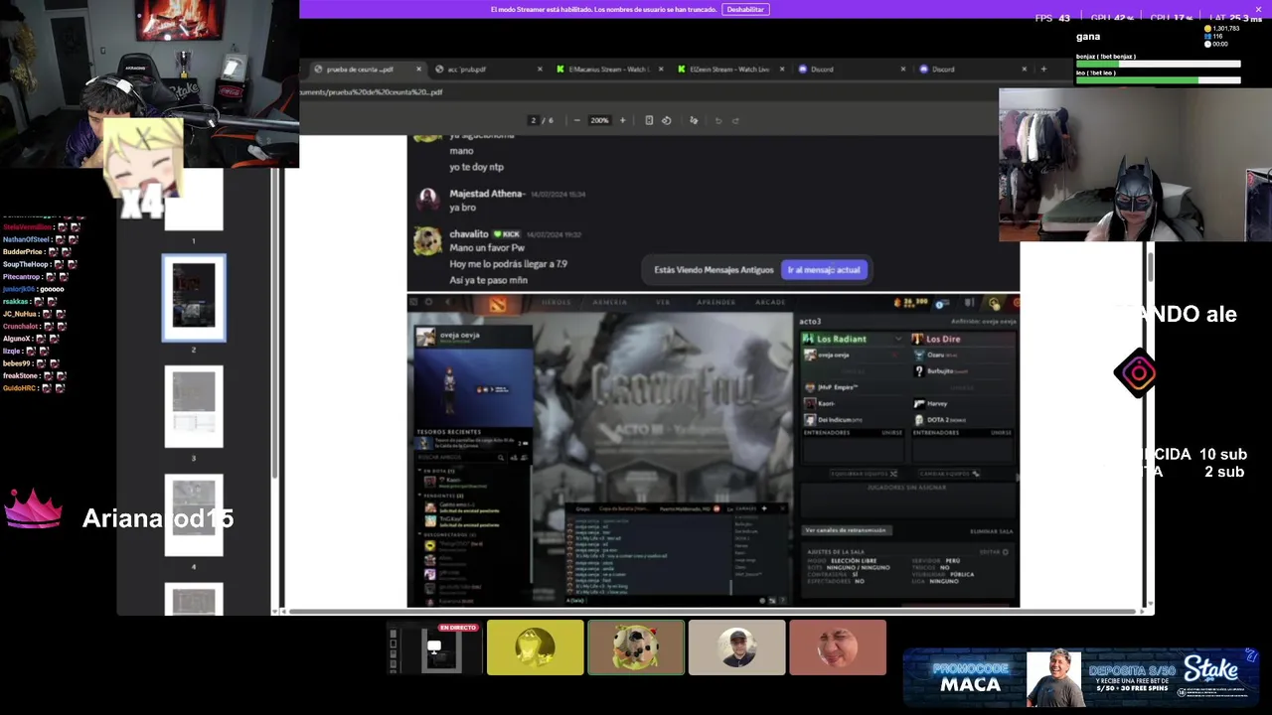Click the 'Los Dire' team header
This screenshot has width=1272, height=715.
pyautogui.click(x=943, y=339)
